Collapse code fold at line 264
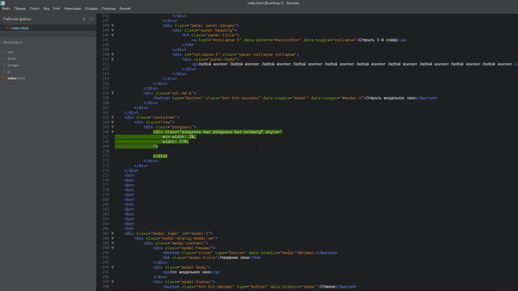The image size is (518, 291). click(113, 122)
